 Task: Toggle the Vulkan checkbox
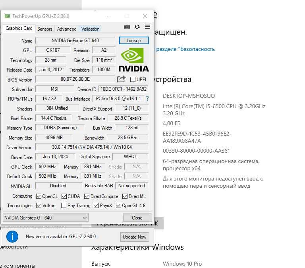(39, 206)
